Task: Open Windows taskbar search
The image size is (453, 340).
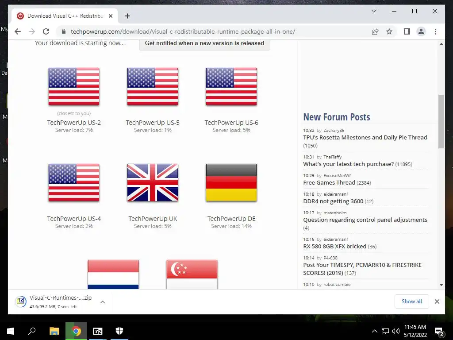Action: pyautogui.click(x=32, y=331)
